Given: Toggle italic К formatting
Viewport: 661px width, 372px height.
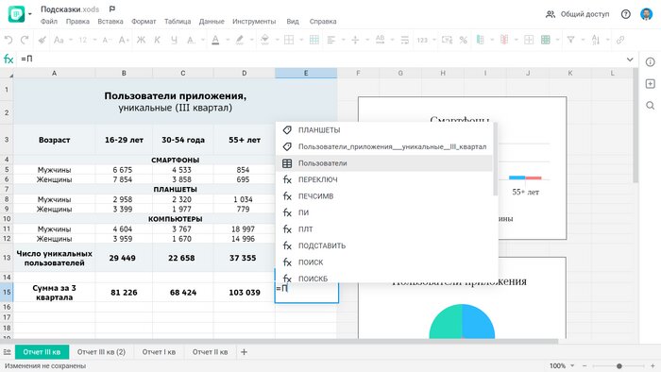Looking at the screenshot, I should [x=158, y=40].
